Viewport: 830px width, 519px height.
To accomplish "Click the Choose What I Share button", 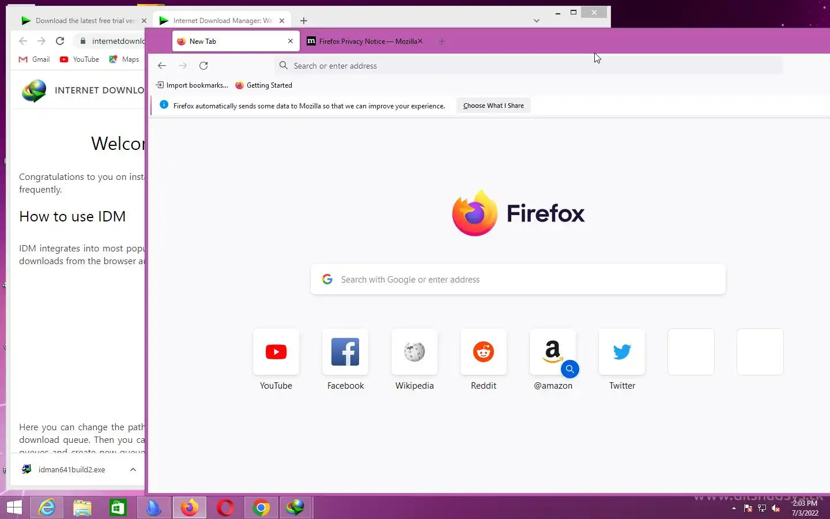I will click(493, 106).
